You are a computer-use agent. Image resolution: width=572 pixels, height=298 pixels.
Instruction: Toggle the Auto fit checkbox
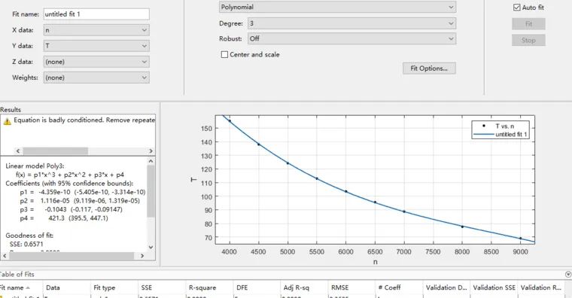(x=516, y=8)
